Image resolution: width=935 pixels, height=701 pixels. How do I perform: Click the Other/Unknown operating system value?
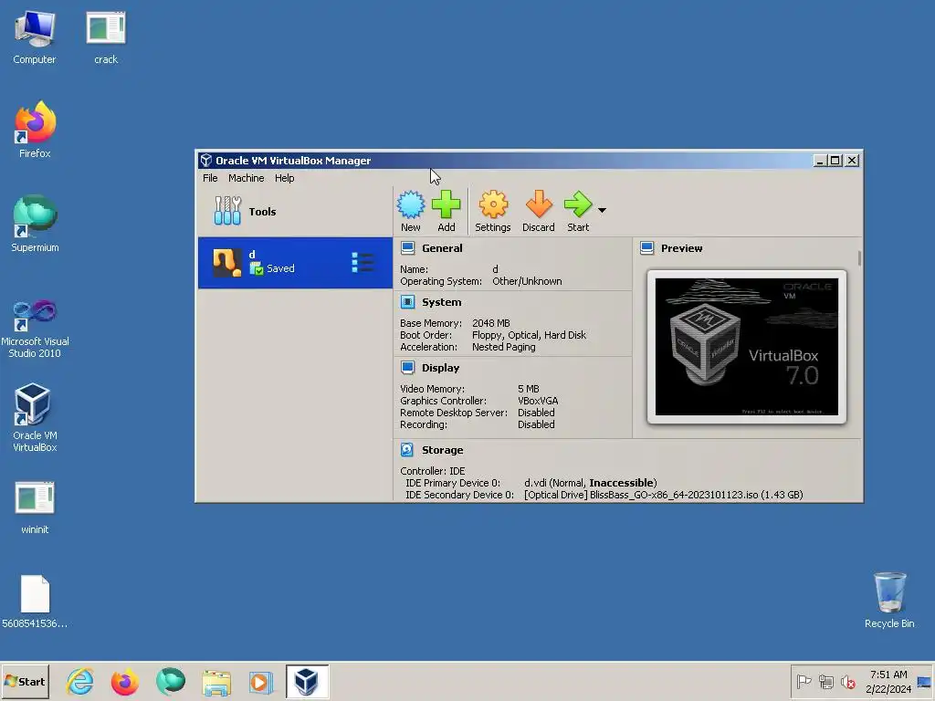pyautogui.click(x=527, y=281)
